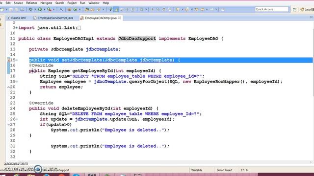Click the queryForObject method call
Image resolution: width=314 pixels, height=176 pixels.
tap(148, 82)
